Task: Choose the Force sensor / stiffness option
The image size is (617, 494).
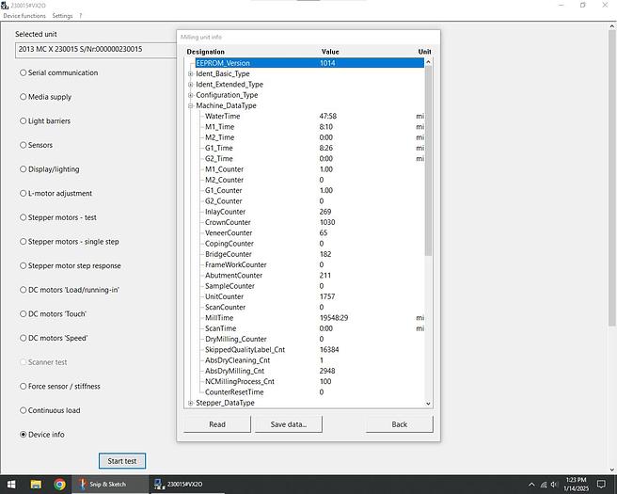Action: click(24, 386)
